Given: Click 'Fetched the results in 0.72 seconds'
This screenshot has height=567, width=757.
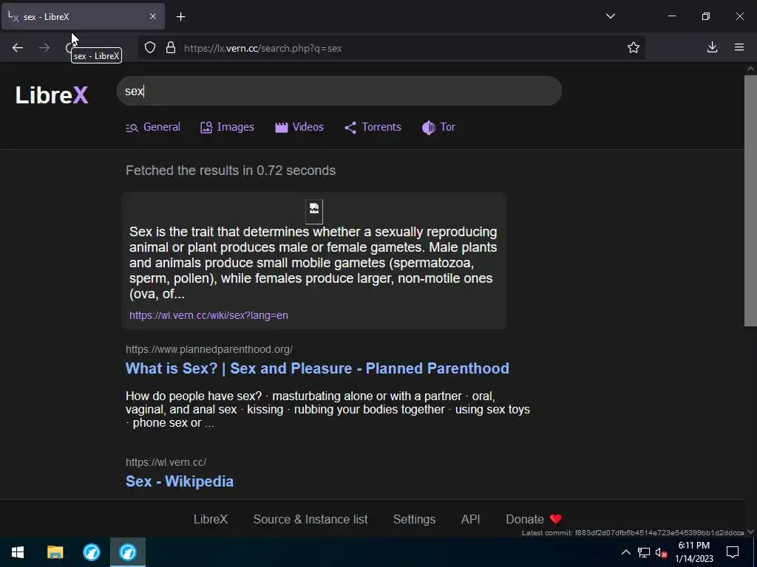Looking at the screenshot, I should coord(231,171).
